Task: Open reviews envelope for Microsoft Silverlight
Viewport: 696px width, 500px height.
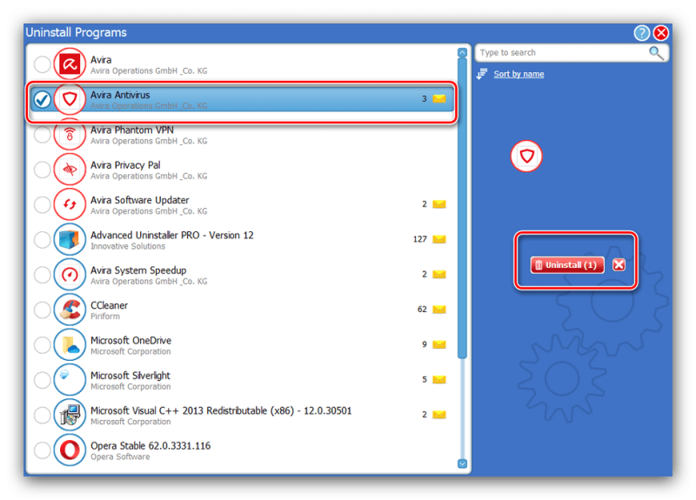Action: (439, 379)
